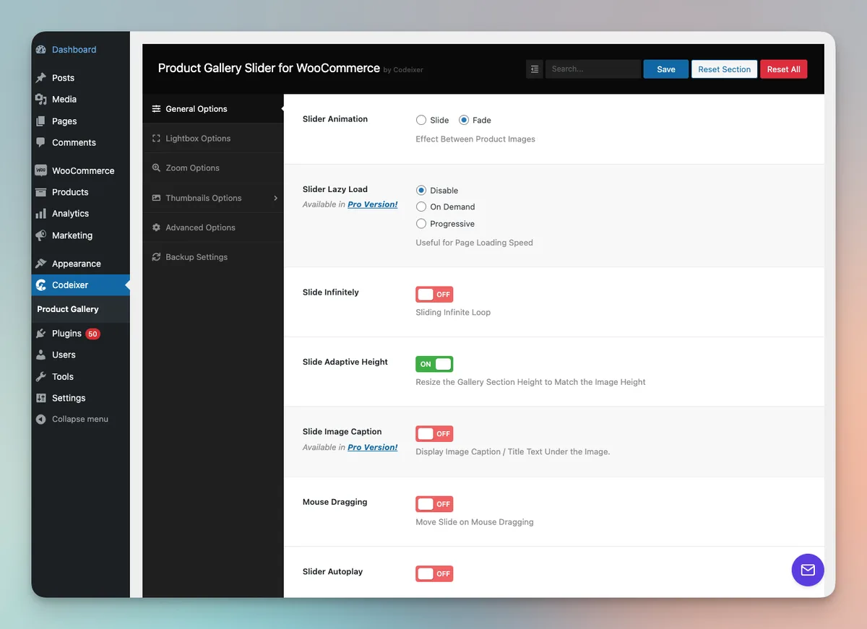Click the Media icon in sidebar
Image resolution: width=867 pixels, height=629 pixels.
pyautogui.click(x=41, y=99)
